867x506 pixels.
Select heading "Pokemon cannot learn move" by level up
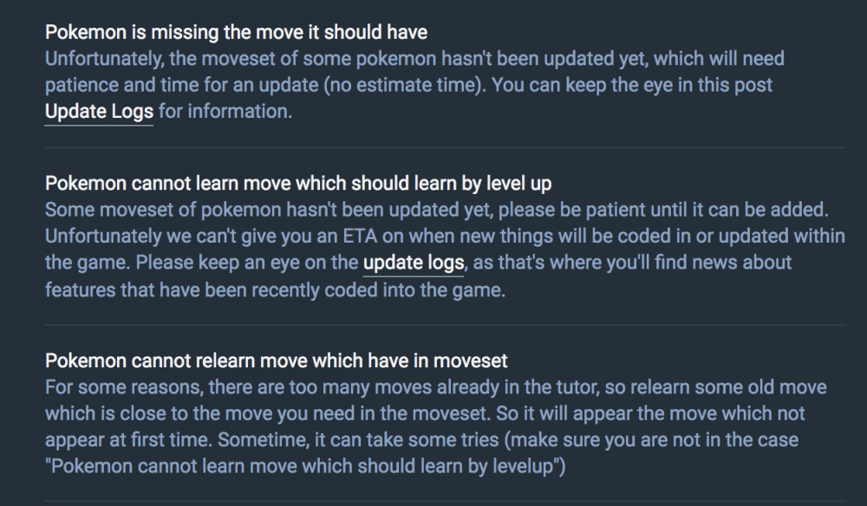point(298,184)
